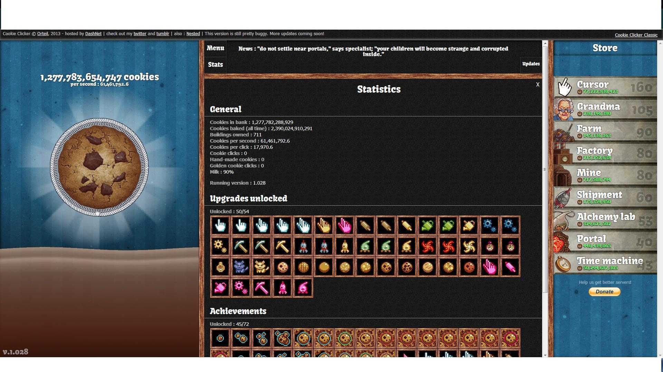Open the tumblr link
The height and width of the screenshot is (372, 663).
[x=163, y=34]
